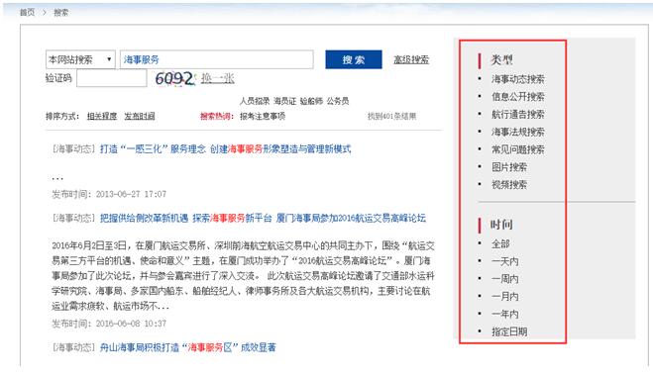
Task: Click the captcha image 6092
Action: 174,78
